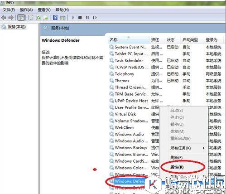Screen dimensions: 226x194
Task: Select the Volume Shadow... service
Action: [131, 121]
